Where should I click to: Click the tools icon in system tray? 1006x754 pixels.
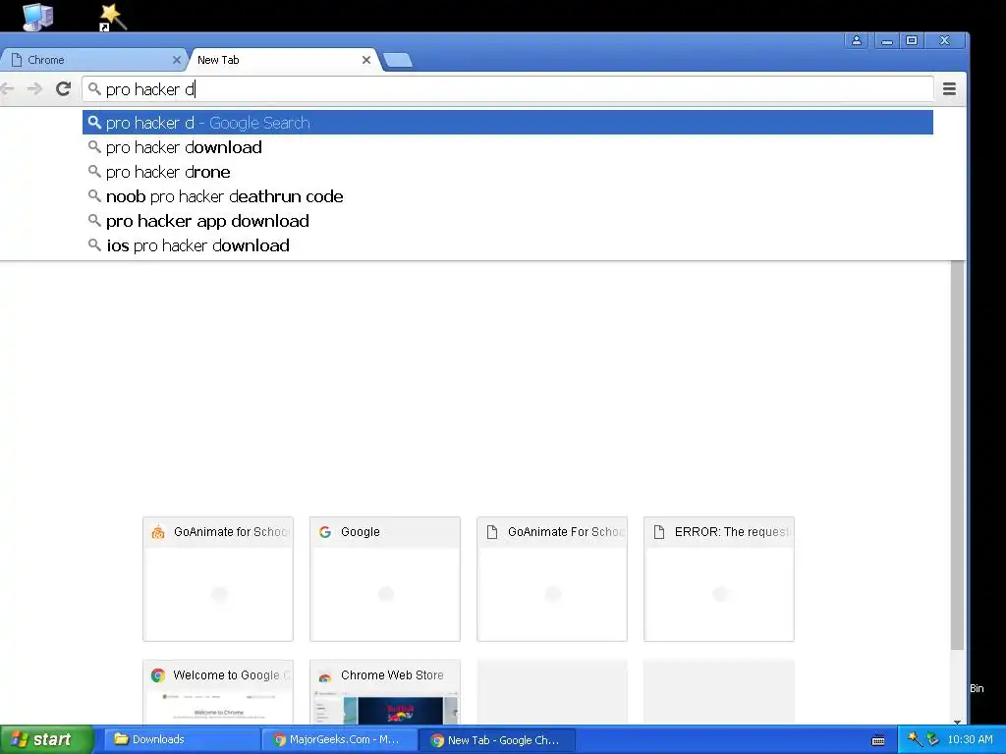tap(915, 738)
